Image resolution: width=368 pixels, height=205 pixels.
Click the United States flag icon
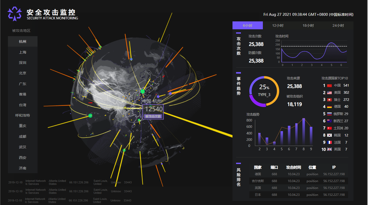tap(329, 93)
